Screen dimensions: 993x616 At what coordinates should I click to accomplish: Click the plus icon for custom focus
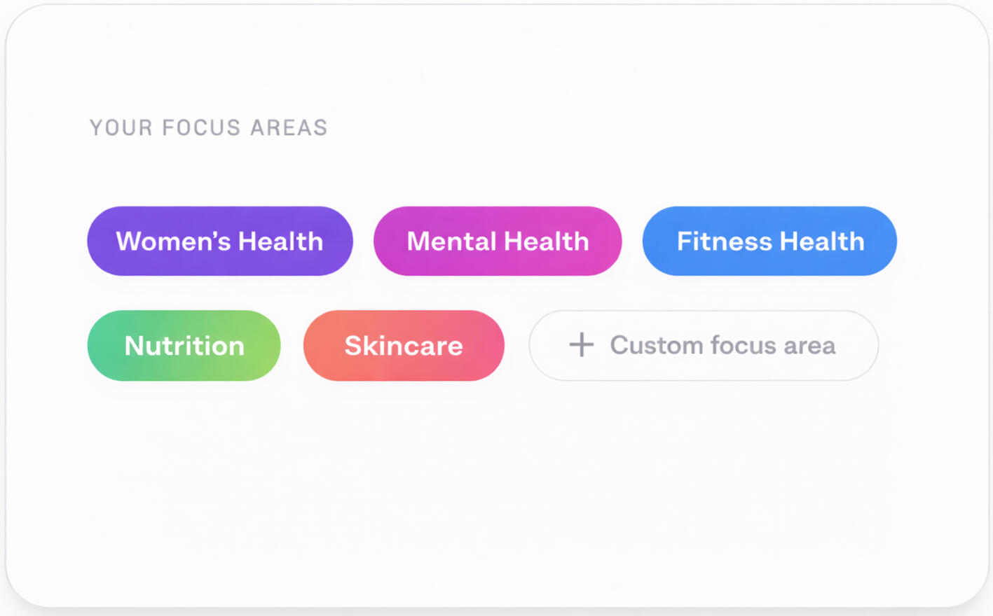(x=581, y=345)
